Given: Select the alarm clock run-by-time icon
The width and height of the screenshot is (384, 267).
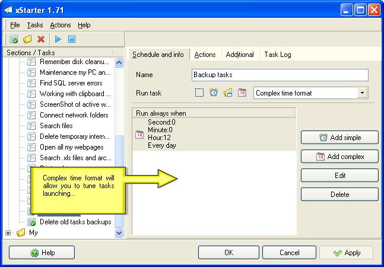Looking at the screenshot, I should pos(214,93).
